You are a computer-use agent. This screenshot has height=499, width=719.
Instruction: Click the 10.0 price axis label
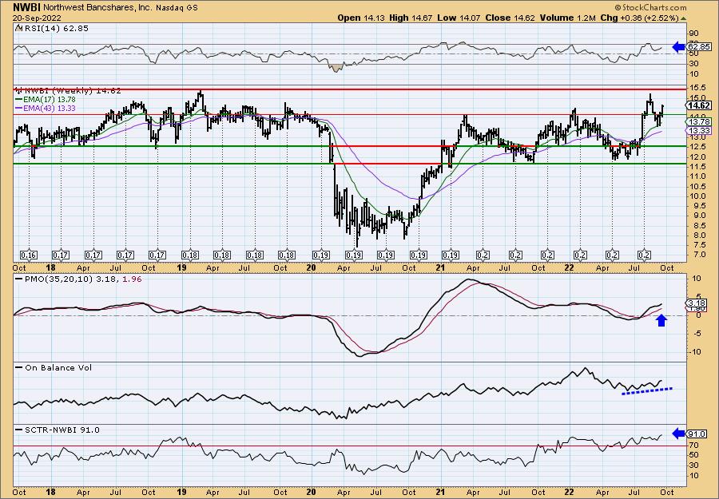pyautogui.click(x=696, y=196)
